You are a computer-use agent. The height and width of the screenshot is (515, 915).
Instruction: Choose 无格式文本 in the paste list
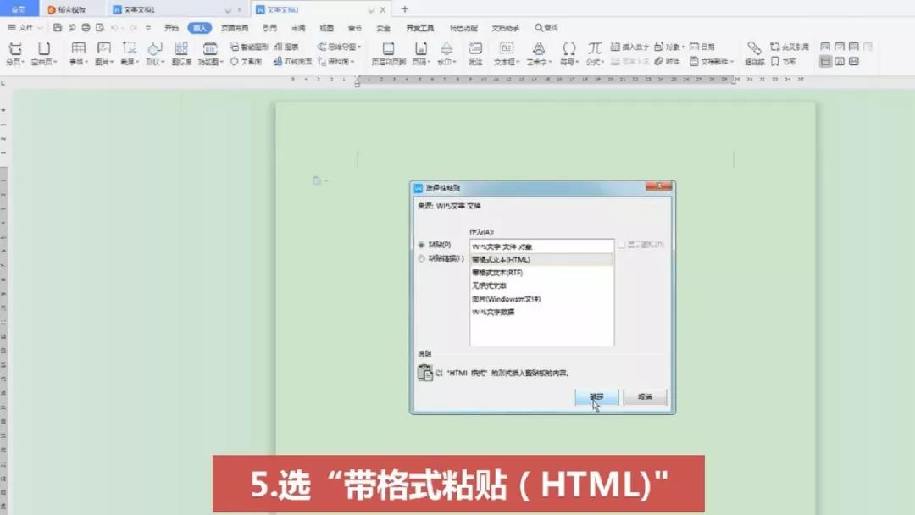coord(495,286)
